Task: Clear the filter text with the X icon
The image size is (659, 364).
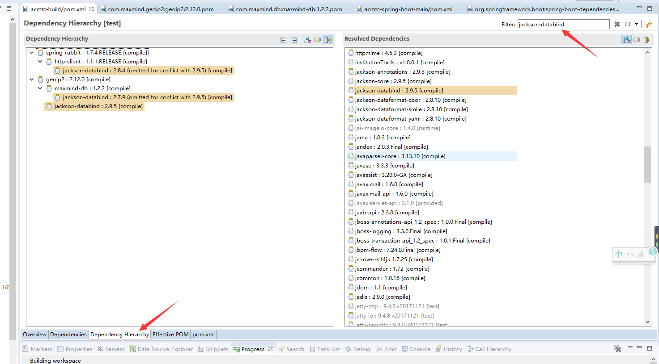Action: pyautogui.click(x=617, y=24)
